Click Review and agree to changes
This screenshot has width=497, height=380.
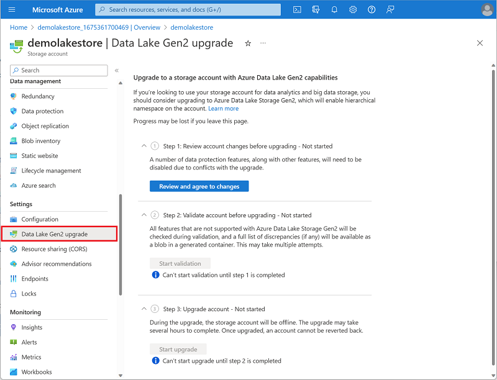(199, 186)
